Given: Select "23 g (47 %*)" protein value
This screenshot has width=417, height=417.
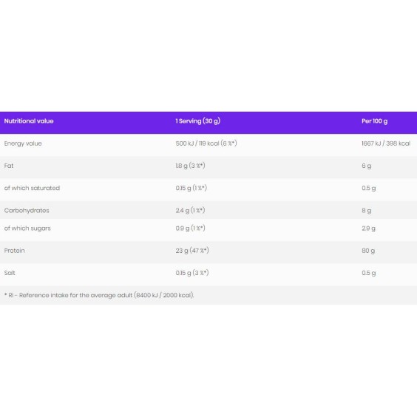Looking at the screenshot, I should 192,251.
